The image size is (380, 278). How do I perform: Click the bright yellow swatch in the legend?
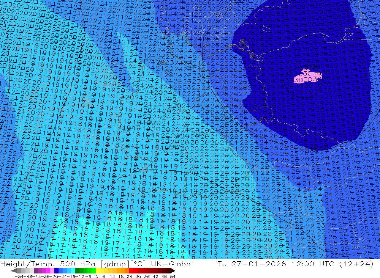[98, 270]
